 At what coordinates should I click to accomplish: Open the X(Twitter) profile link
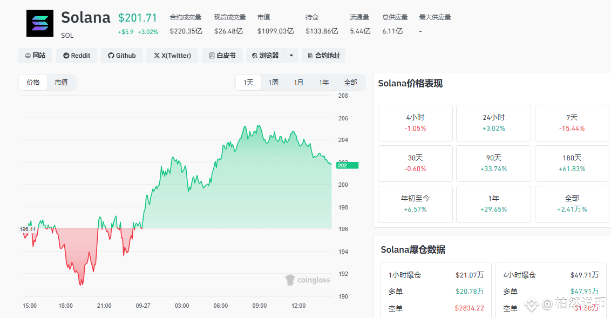click(172, 56)
